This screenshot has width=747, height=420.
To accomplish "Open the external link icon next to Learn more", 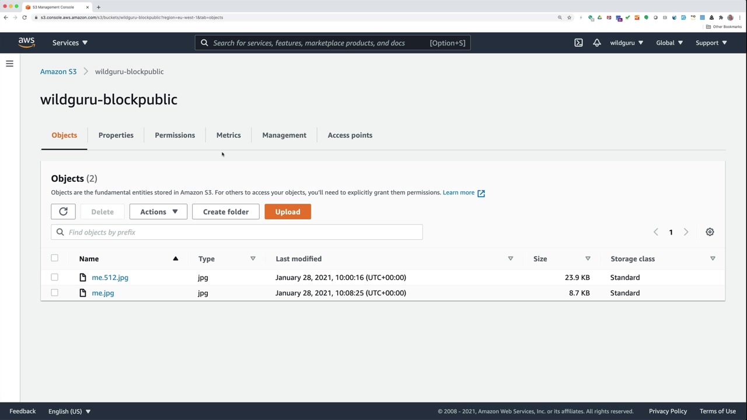I will (x=481, y=193).
